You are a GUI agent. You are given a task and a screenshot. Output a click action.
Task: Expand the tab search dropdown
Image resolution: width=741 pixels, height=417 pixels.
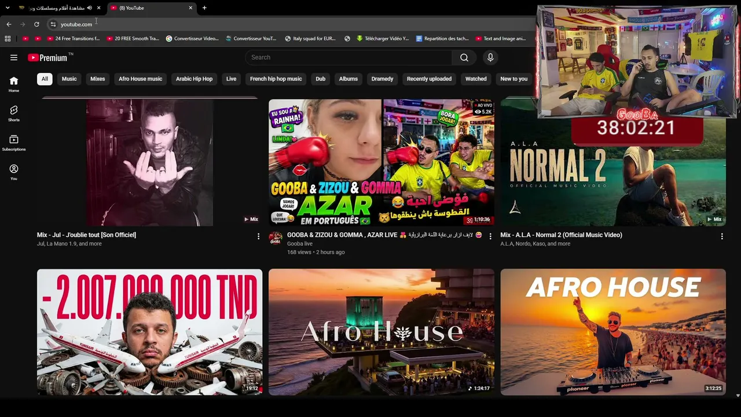[8, 8]
